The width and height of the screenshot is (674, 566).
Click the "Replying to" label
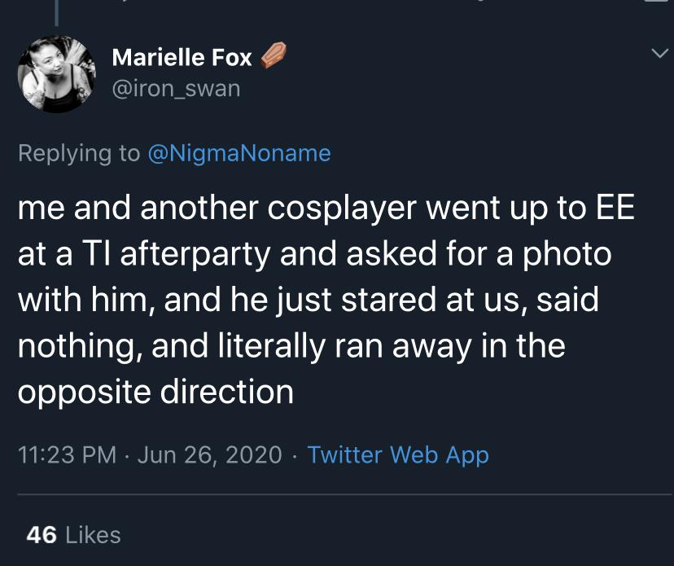[79, 153]
